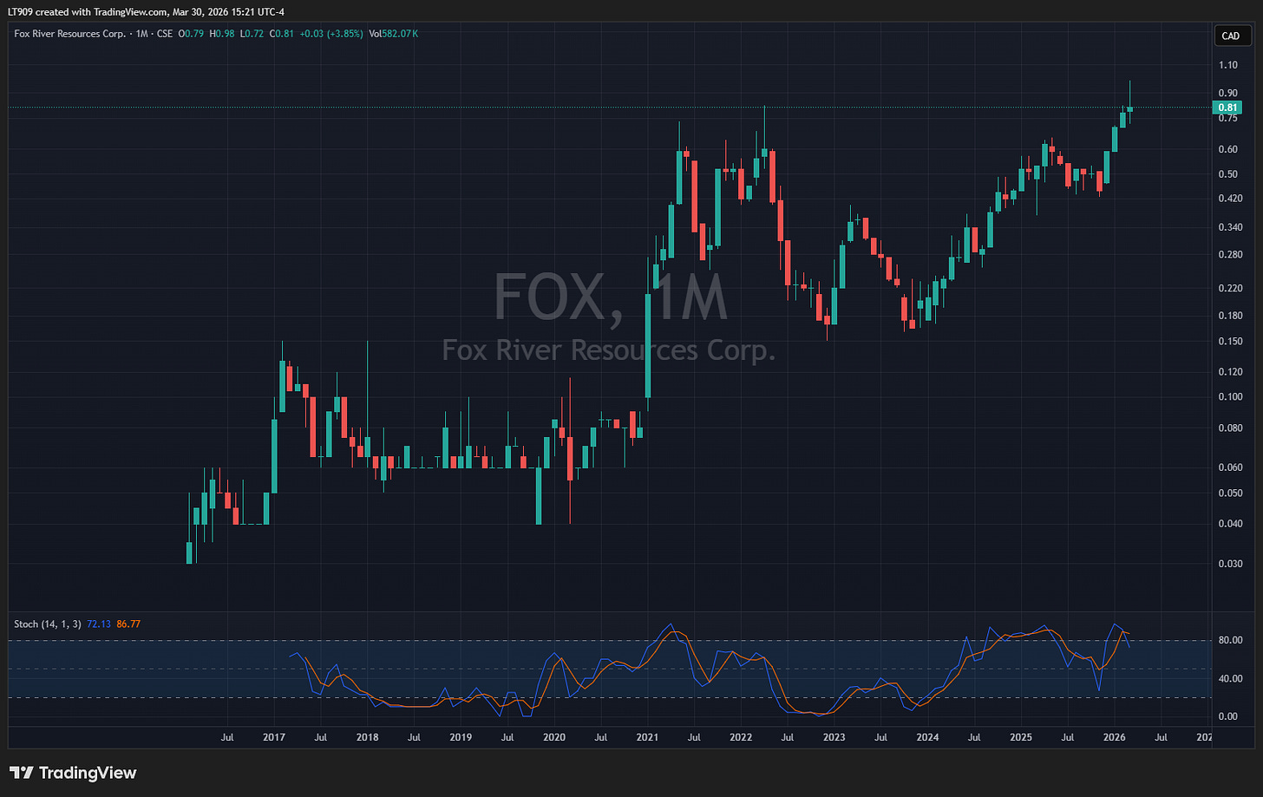This screenshot has width=1263, height=797.
Task: Click the 2025 label on time axis
Action: click(x=1021, y=738)
